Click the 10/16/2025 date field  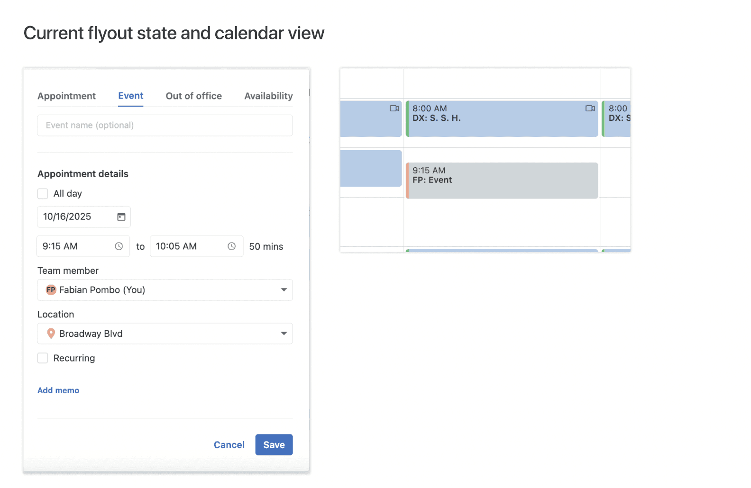tap(84, 217)
